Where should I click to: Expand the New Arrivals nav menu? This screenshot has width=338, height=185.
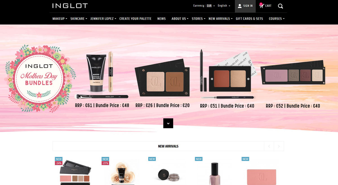coord(221,19)
